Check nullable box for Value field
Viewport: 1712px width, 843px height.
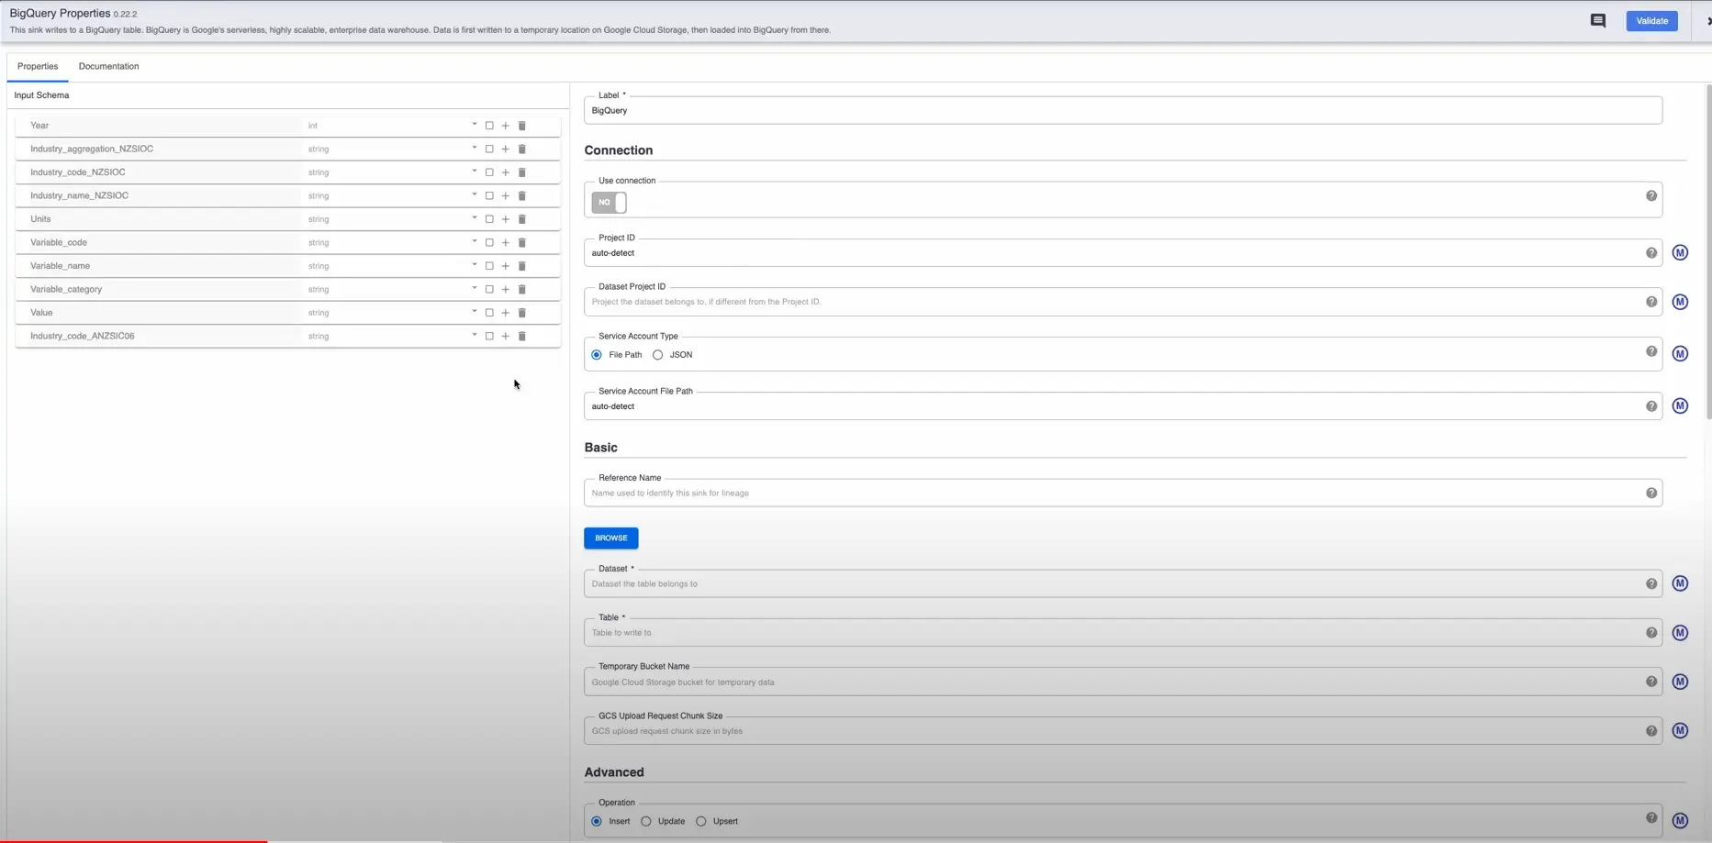coord(489,313)
